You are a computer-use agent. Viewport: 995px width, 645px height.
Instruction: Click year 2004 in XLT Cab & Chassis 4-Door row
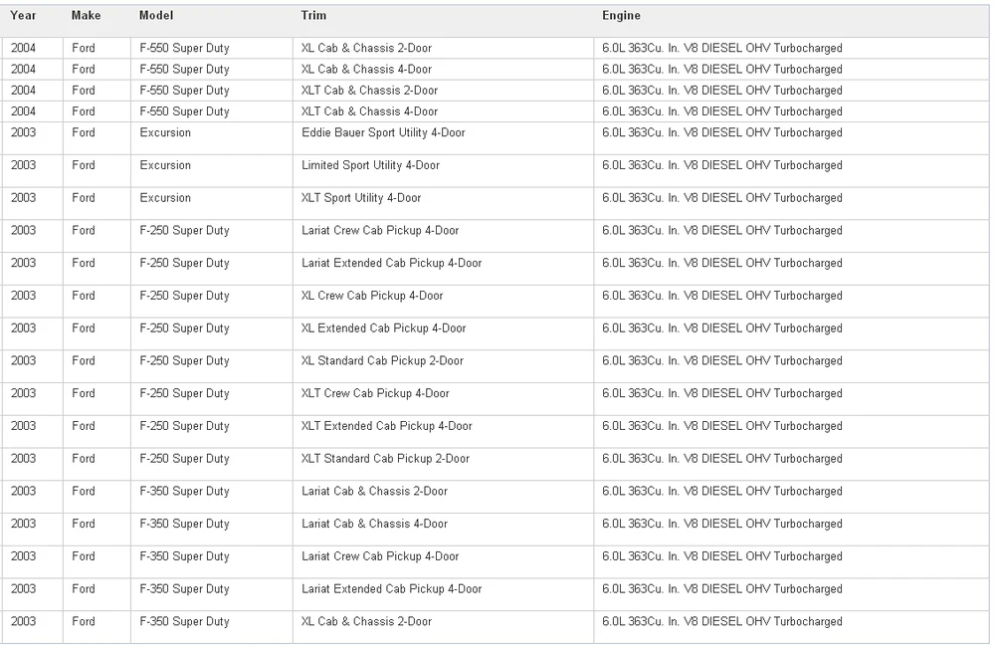click(x=23, y=111)
